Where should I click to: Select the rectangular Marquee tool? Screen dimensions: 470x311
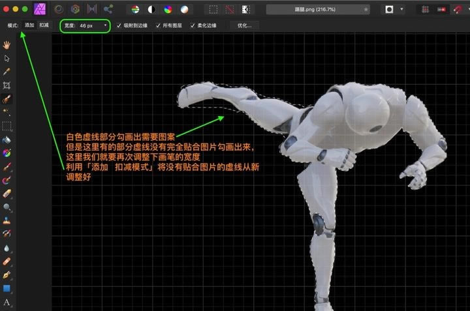pyautogui.click(x=7, y=126)
